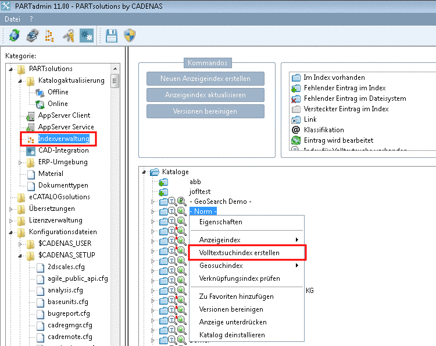Click the AppServer printer-like toolbar icon
Screen dimensions: 436x346
click(x=33, y=36)
